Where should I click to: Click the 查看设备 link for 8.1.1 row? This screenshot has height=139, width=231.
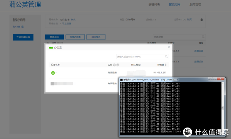(x=199, y=51)
